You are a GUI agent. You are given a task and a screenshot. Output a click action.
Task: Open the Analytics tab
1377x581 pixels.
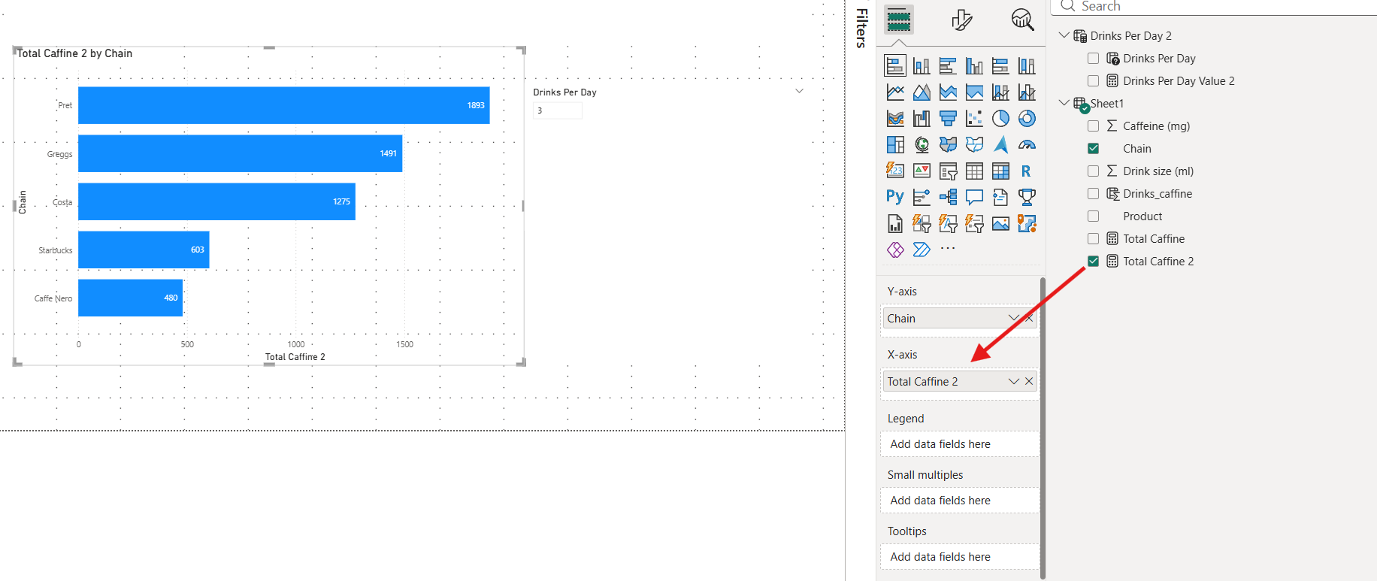(1023, 20)
